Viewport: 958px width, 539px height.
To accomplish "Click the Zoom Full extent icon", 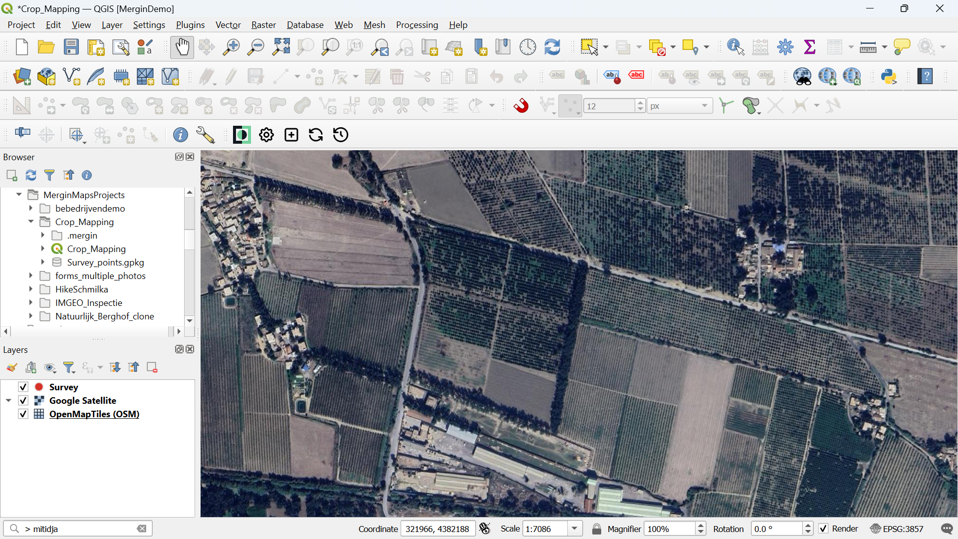I will pyautogui.click(x=281, y=47).
